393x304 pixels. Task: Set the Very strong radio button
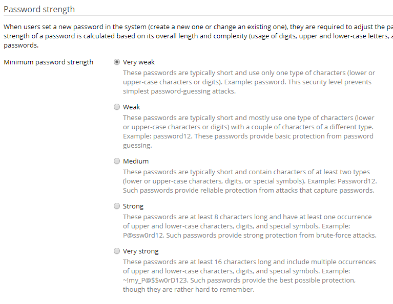[117, 251]
